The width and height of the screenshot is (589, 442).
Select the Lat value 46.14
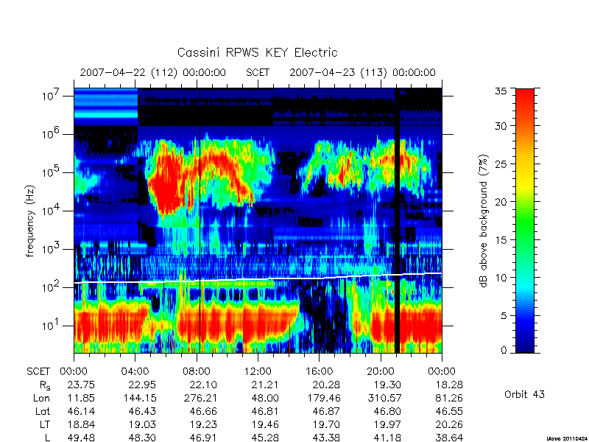pyautogui.click(x=81, y=411)
